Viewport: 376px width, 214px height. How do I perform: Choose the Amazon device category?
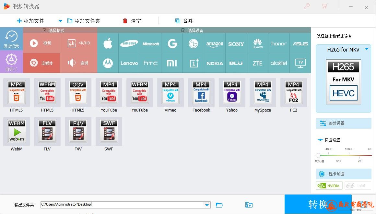click(x=215, y=43)
